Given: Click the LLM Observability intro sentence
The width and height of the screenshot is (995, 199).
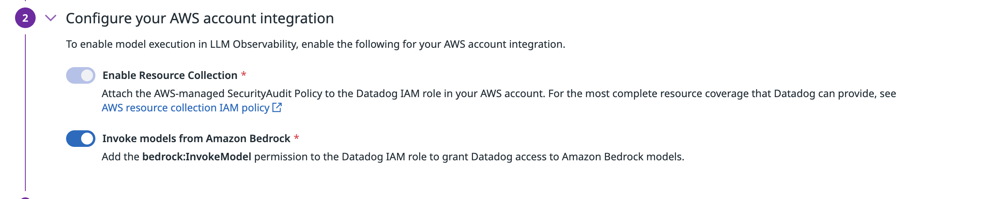Looking at the screenshot, I should (315, 44).
